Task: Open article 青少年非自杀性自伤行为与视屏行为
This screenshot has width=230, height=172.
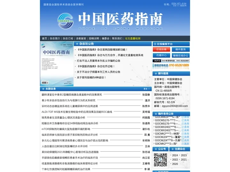Action: (x=68, y=100)
